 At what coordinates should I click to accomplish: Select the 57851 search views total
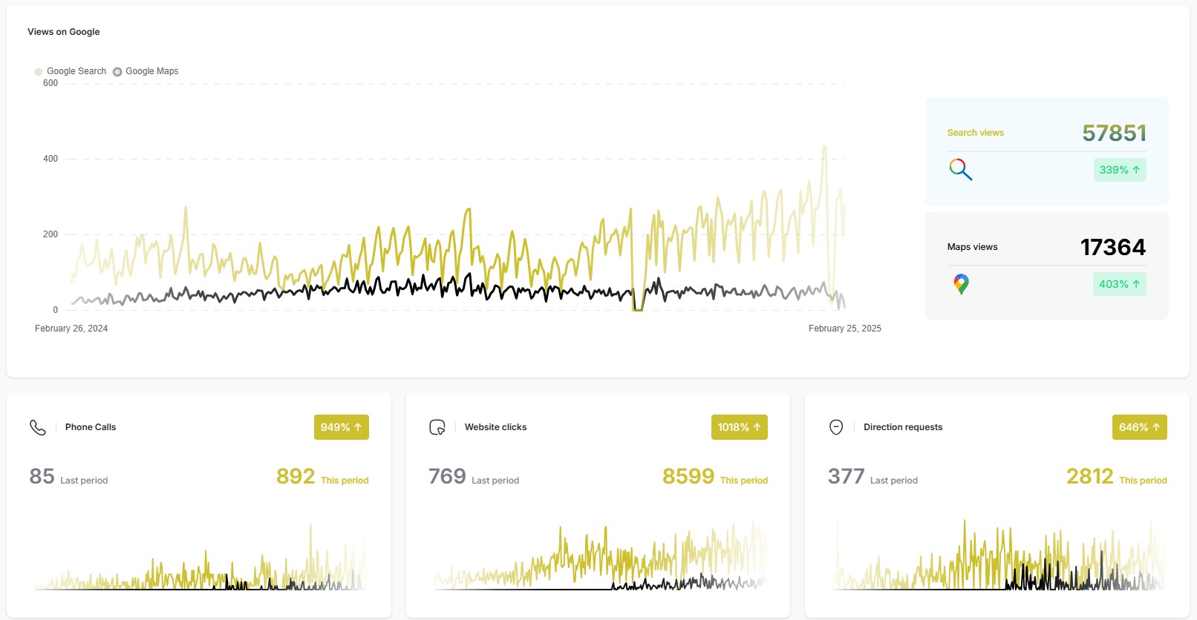tap(1114, 133)
